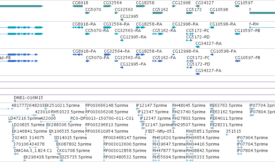Select EST SD25735.5prime
Viewport: 275px width, 162px height.
(x=76, y=157)
